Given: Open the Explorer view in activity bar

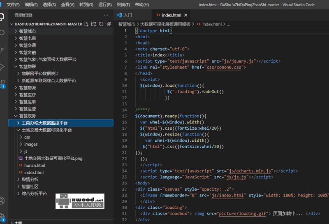Looking at the screenshot, I should (2, 17).
